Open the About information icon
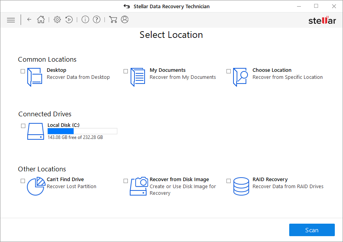 85,20
